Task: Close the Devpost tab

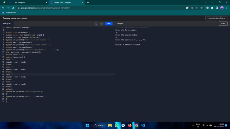Action: click(x=46, y=3)
